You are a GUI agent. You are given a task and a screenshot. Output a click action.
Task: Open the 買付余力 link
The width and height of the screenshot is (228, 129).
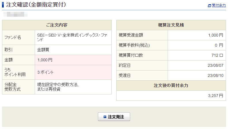pyautogui.click(x=219, y=5)
